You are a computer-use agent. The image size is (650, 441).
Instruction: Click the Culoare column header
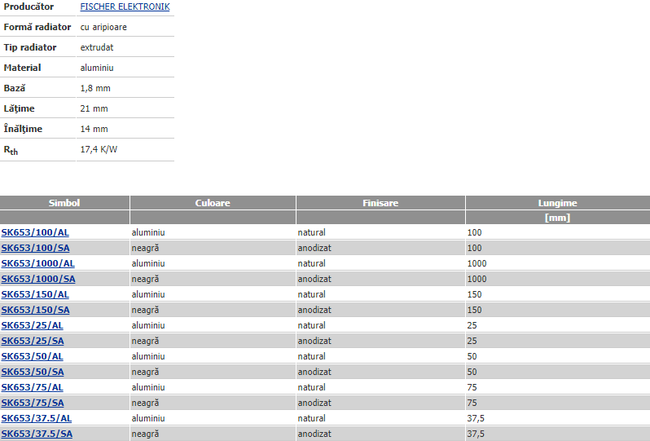point(213,203)
